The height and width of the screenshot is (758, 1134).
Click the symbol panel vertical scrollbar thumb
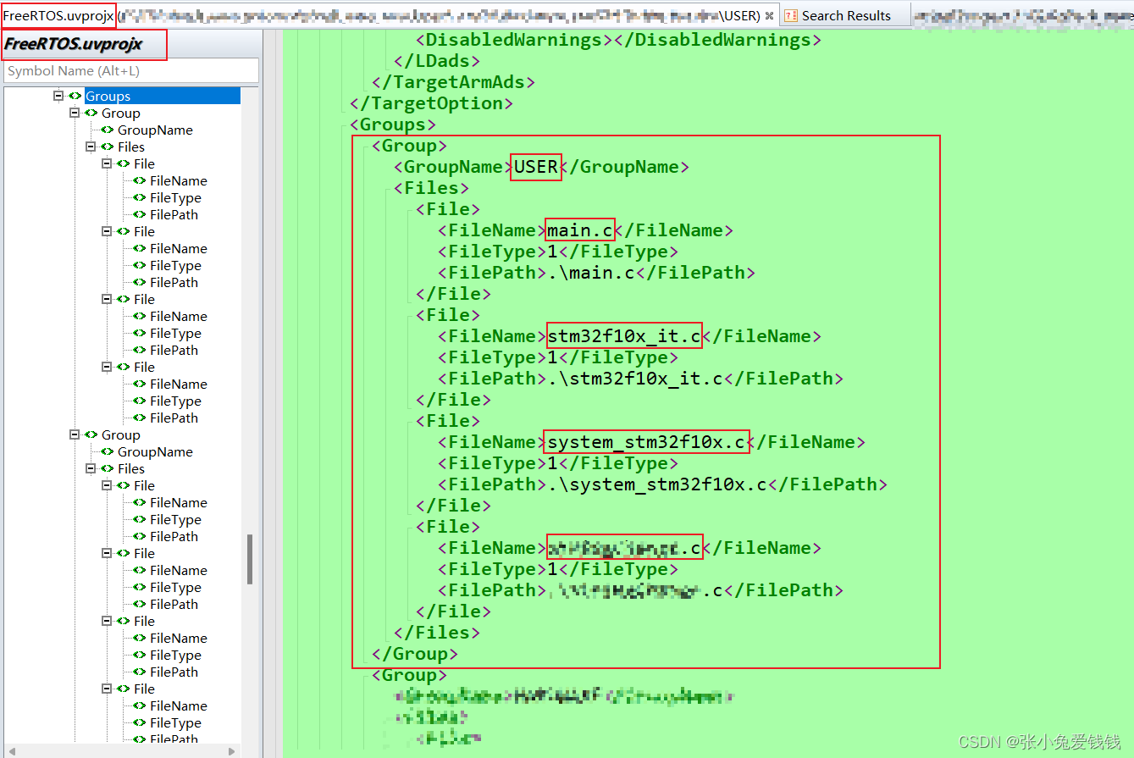click(250, 559)
